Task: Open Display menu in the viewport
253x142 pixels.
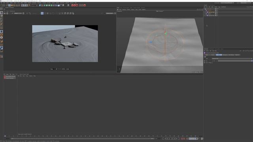Action: click(x=128, y=9)
